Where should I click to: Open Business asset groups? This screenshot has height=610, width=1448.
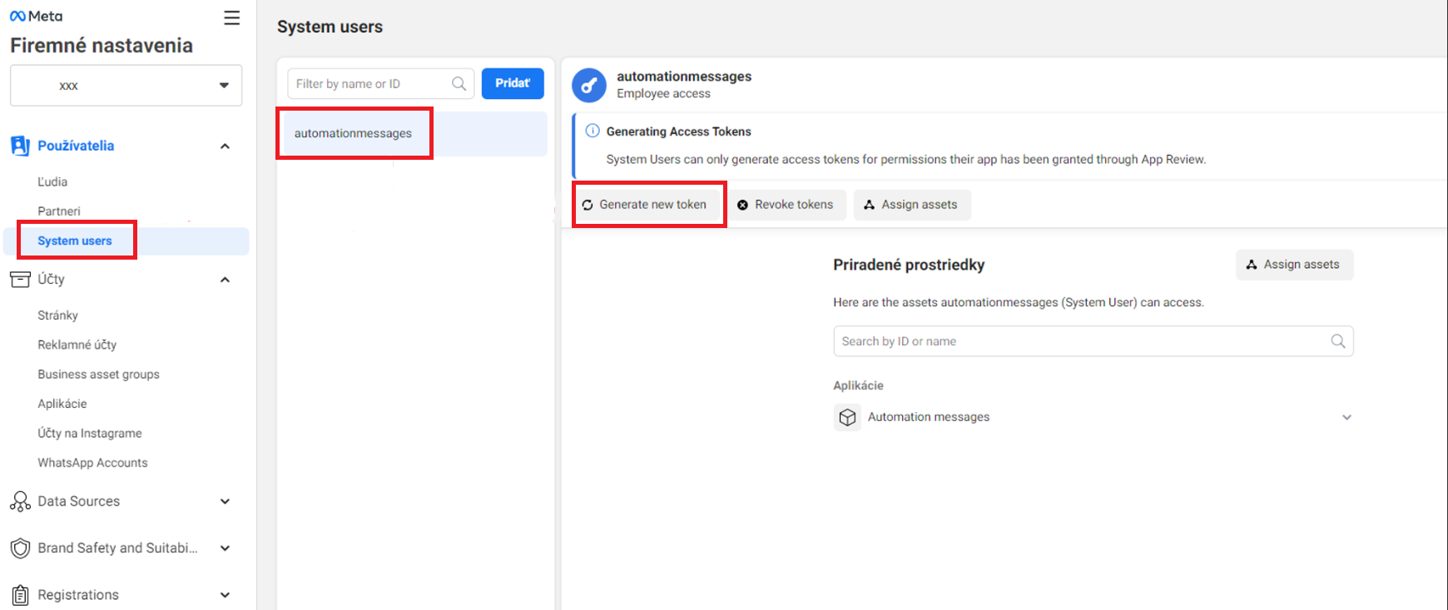point(98,374)
